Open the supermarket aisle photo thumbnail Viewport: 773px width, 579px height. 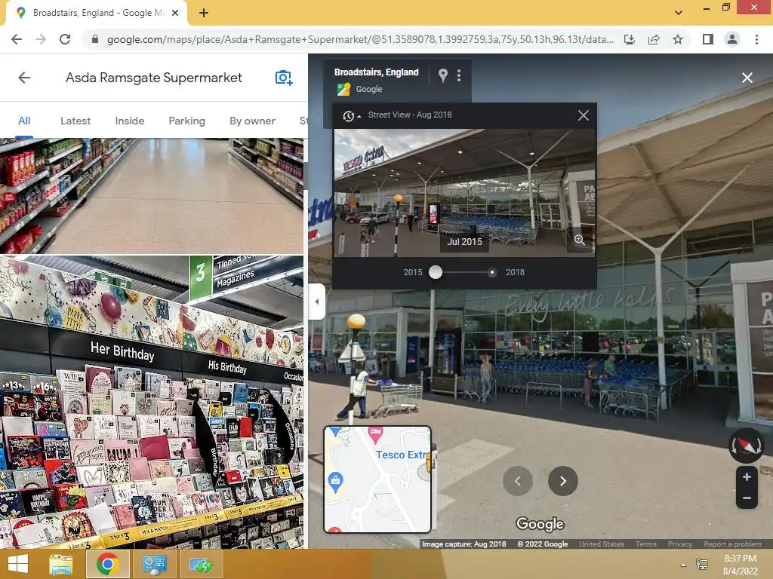coord(152,196)
